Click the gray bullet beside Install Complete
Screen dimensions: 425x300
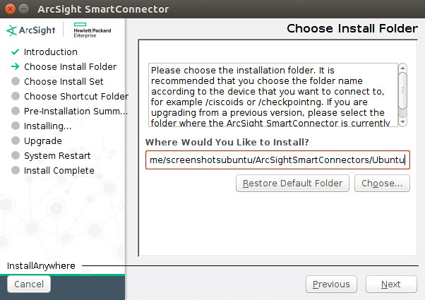(x=16, y=171)
